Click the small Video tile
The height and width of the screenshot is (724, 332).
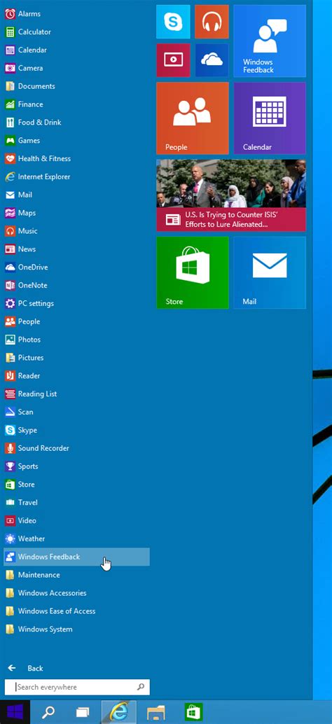(x=173, y=60)
